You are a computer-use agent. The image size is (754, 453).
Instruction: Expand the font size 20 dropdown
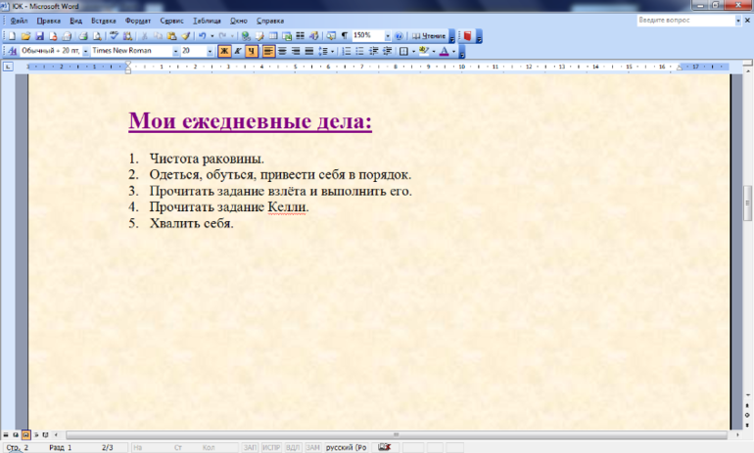click(211, 50)
